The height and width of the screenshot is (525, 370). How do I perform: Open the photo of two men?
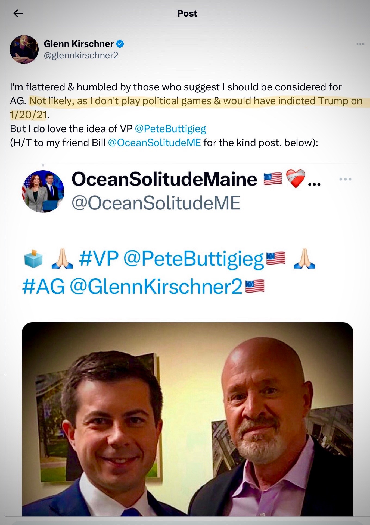click(187, 419)
